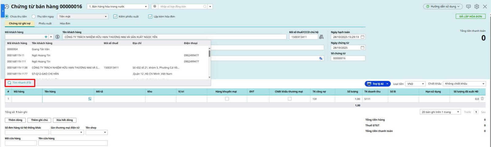
Task: Open form settings gear icon at top right
Action: [477, 6]
